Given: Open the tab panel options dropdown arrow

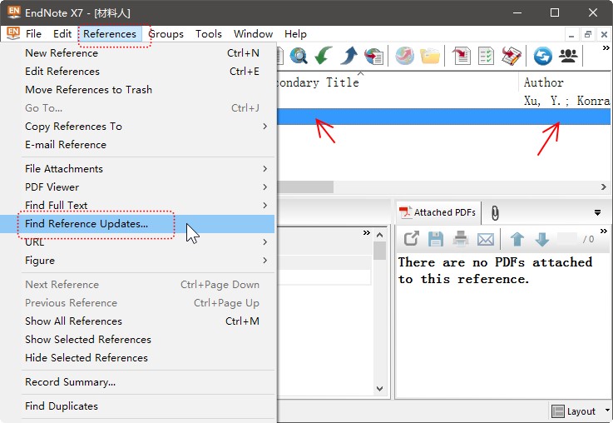Looking at the screenshot, I should click(x=597, y=212).
